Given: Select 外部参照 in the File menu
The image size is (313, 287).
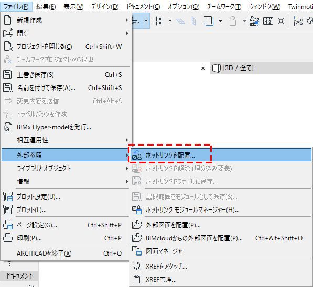Looking at the screenshot, I should click(x=66, y=155).
